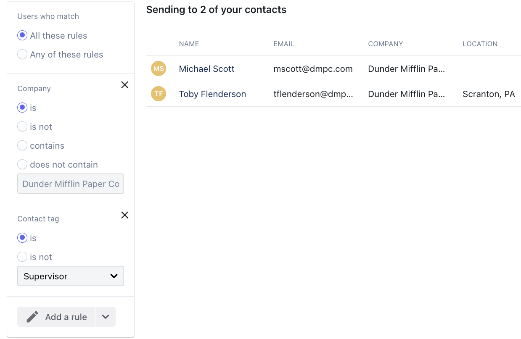Click the NAME column header
Image resolution: width=521 pixels, height=339 pixels.
pyautogui.click(x=189, y=44)
